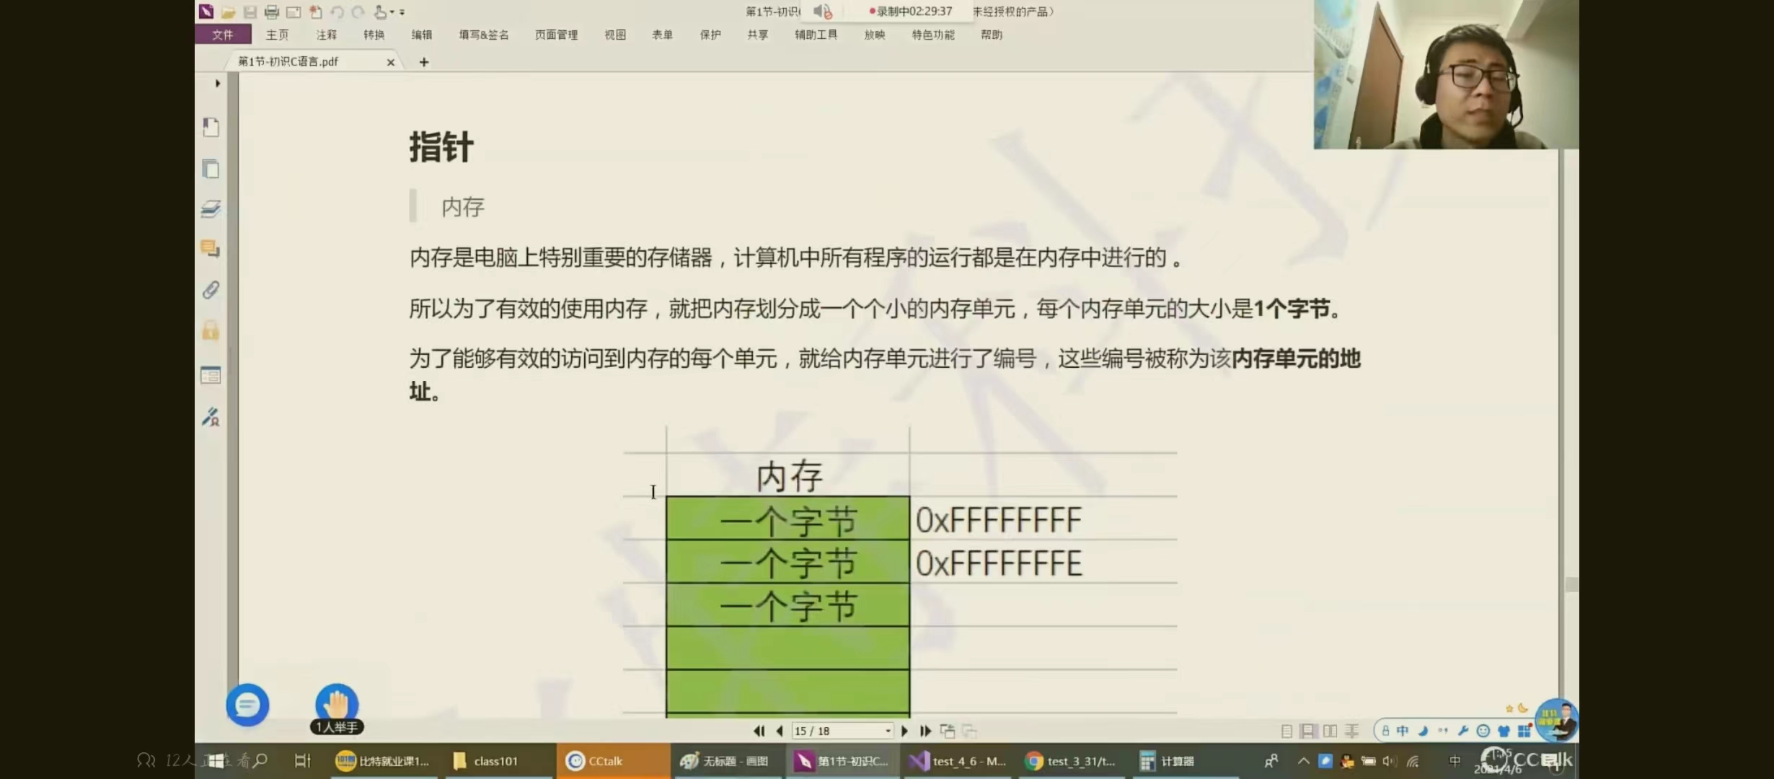Open the page number dropdown
Image resolution: width=1774 pixels, height=779 pixels.
pos(888,731)
